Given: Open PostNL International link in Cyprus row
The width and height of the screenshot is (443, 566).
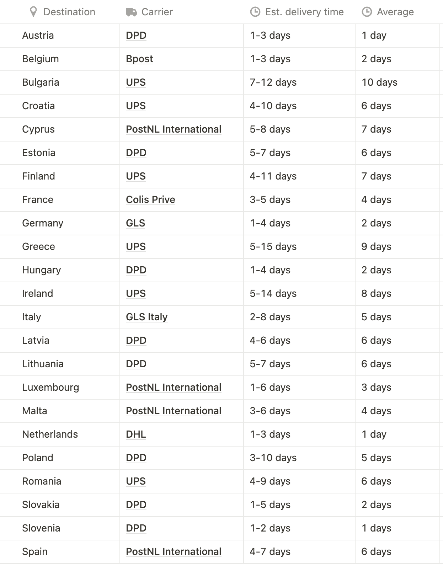Looking at the screenshot, I should click(x=174, y=129).
